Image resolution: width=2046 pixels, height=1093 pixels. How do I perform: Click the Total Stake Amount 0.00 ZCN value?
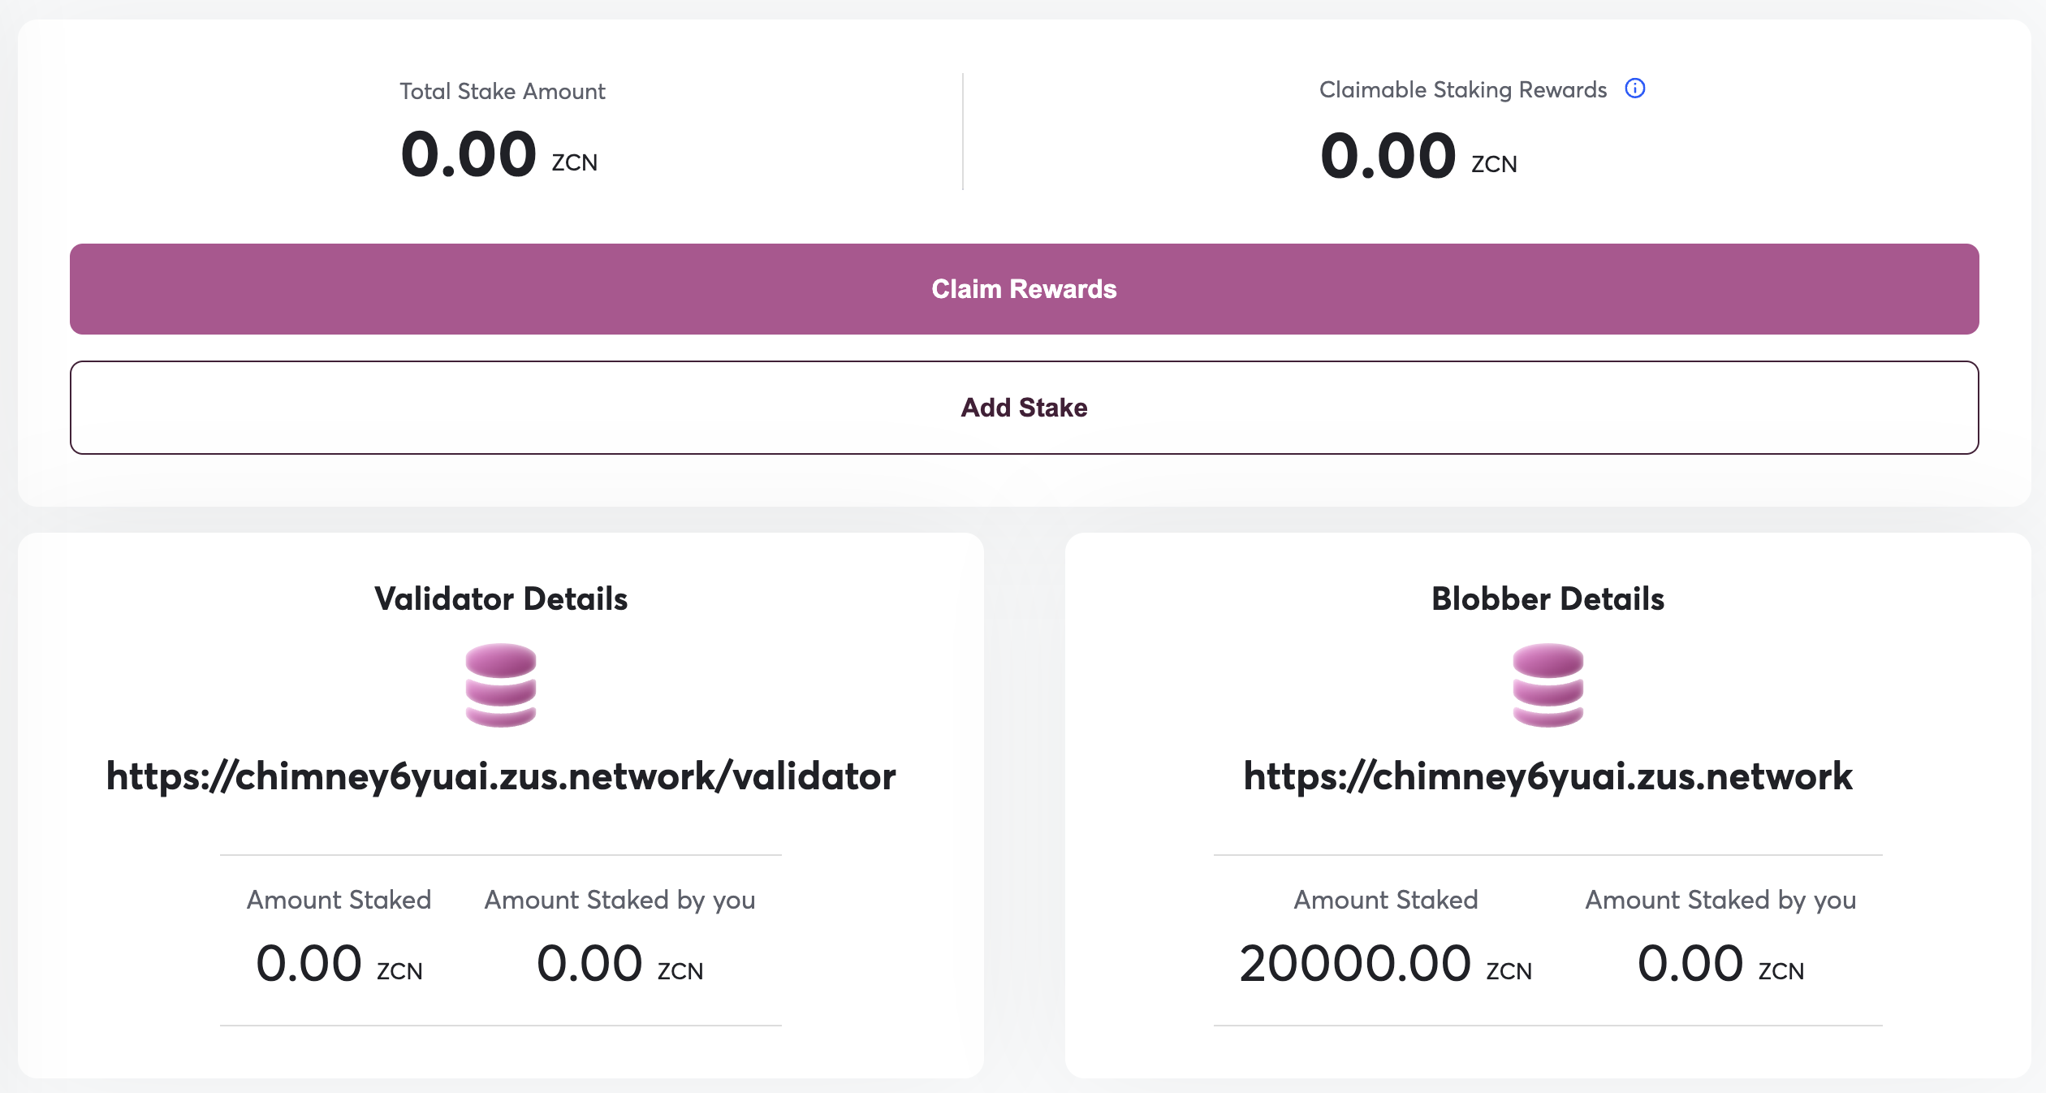pos(499,154)
